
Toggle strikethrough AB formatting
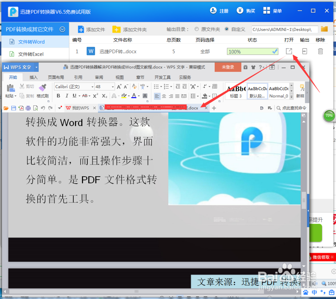pyautogui.click(x=85, y=96)
